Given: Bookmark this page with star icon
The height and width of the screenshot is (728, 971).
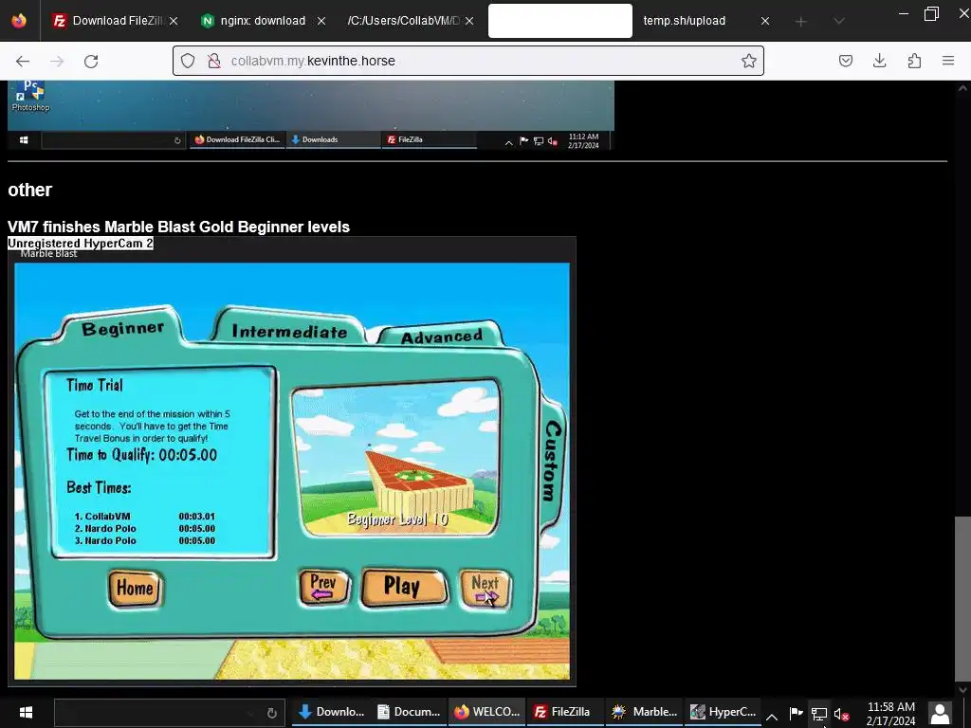Looking at the screenshot, I should point(749,61).
